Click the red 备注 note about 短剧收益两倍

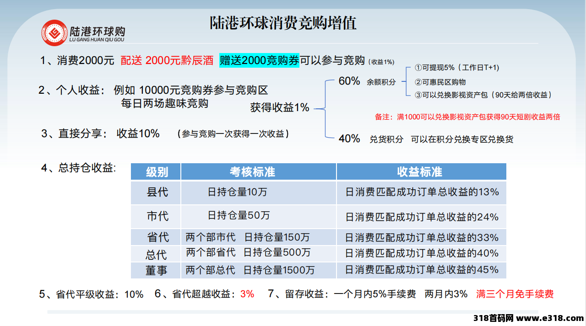coord(467,117)
